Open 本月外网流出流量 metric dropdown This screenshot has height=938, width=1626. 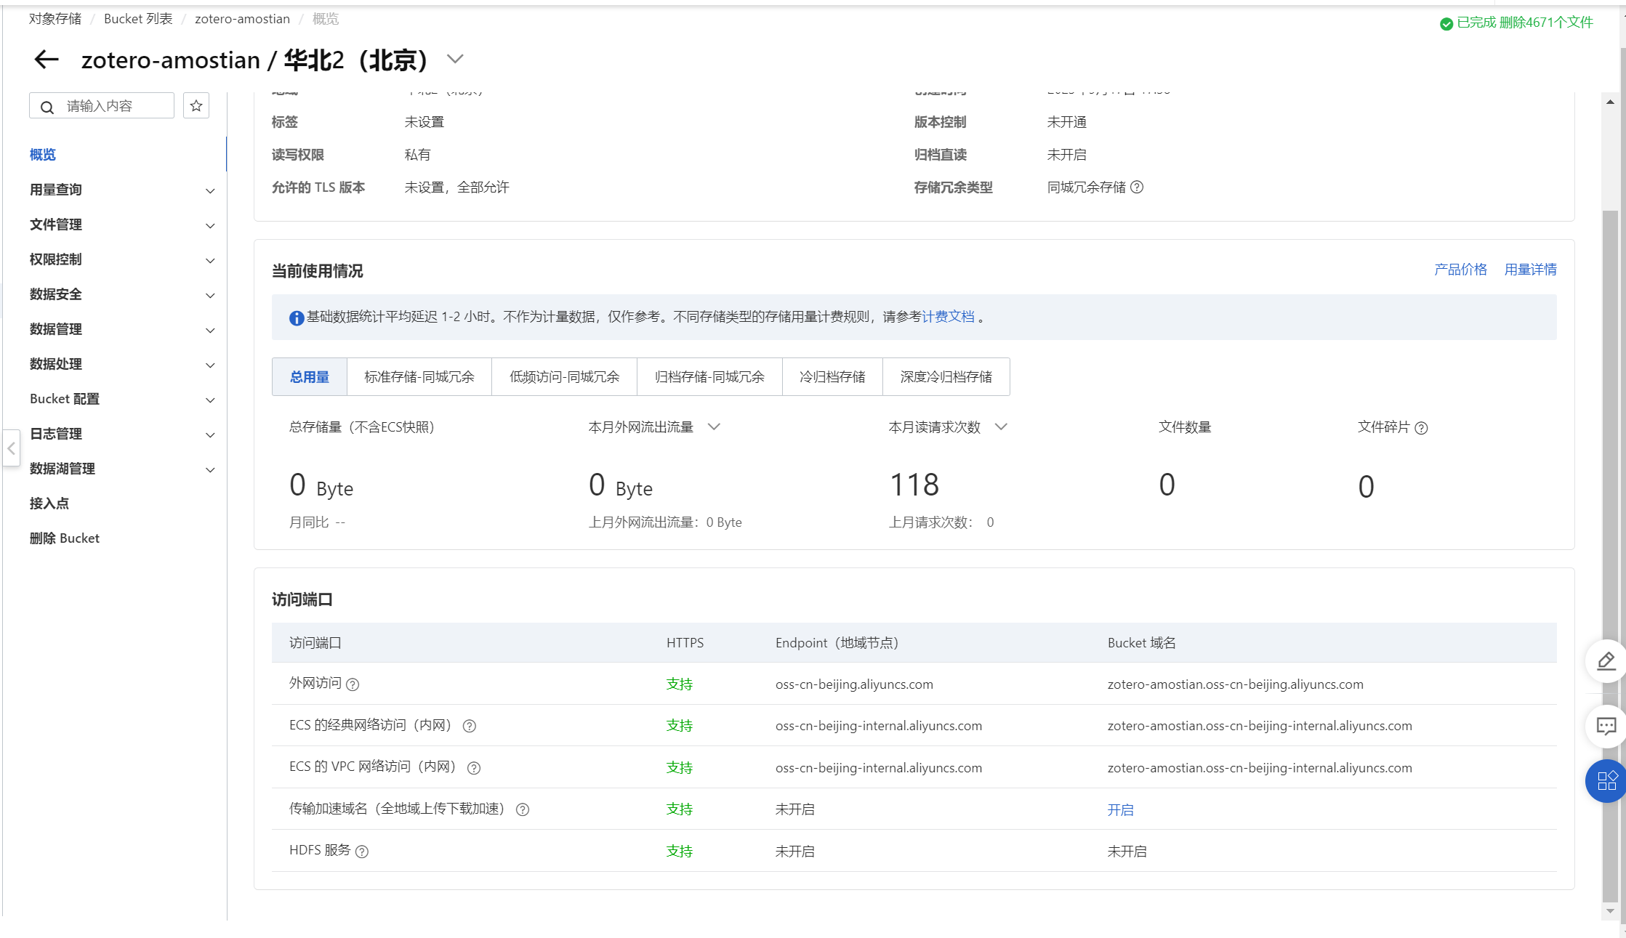[x=714, y=426]
